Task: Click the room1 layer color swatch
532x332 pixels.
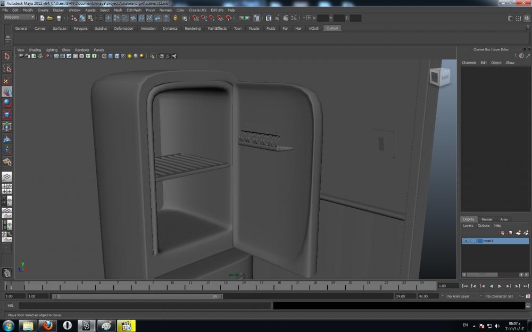Action: [480, 241]
